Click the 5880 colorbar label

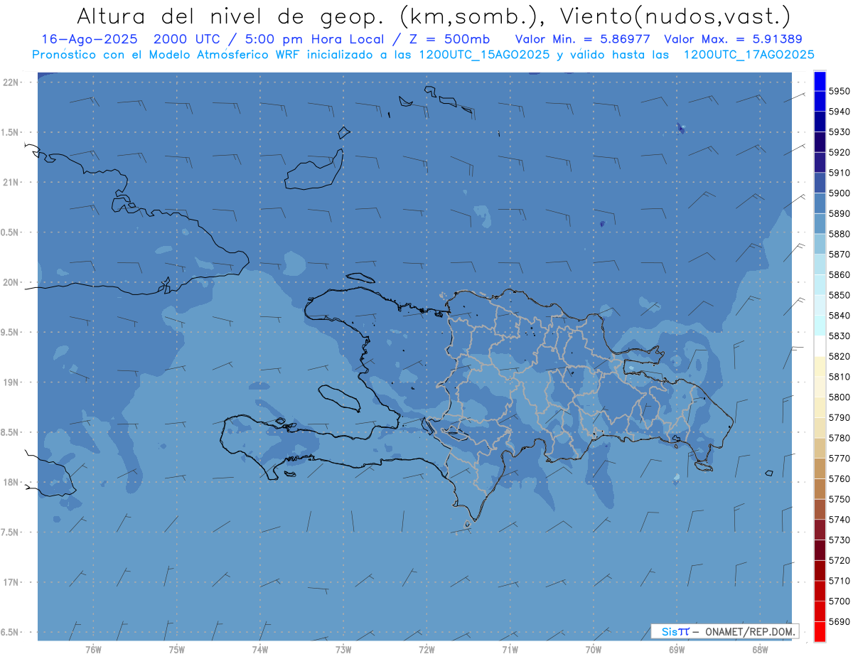coord(839,234)
